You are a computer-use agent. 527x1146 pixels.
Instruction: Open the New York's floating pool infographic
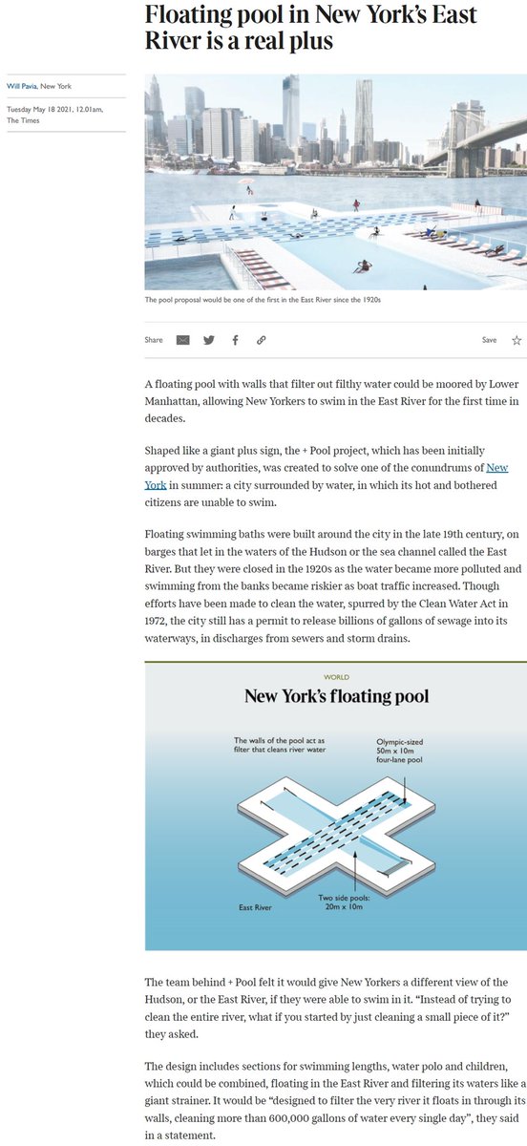point(334,806)
